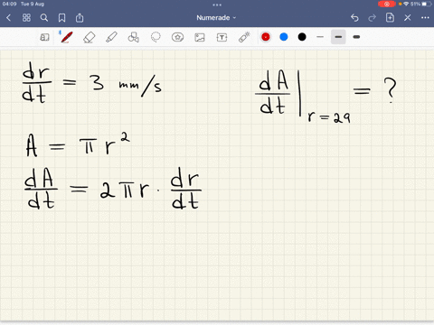Insert an image with Photo tool
Screen dimensions: 434x325
pos(200,37)
